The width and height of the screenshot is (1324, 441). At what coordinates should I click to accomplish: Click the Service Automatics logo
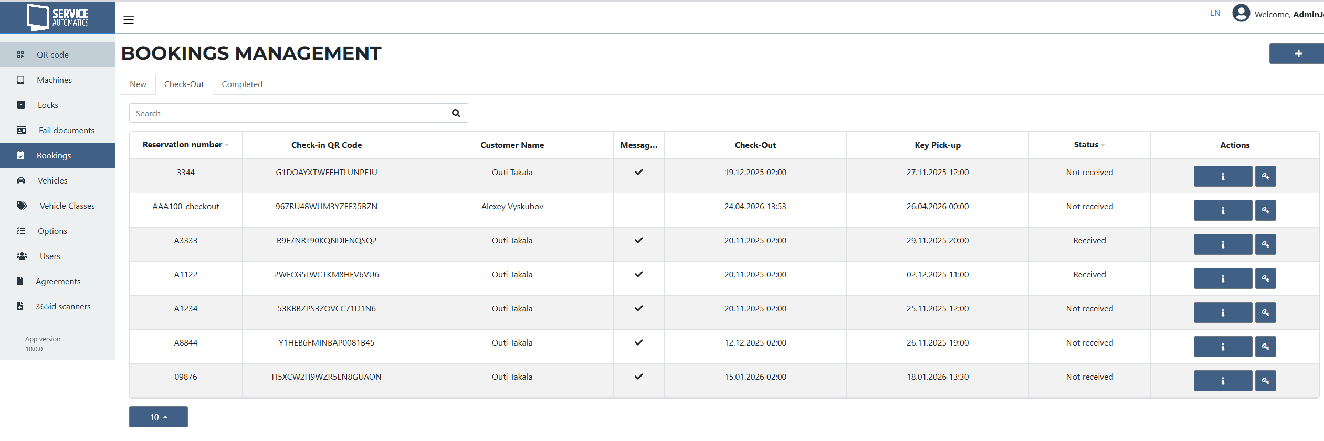(58, 17)
